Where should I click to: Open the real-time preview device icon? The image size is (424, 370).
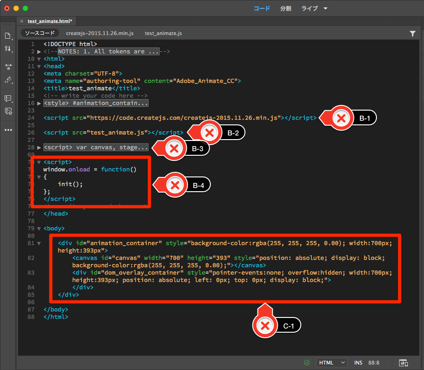click(403, 363)
